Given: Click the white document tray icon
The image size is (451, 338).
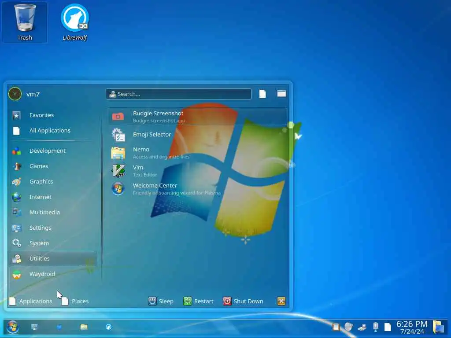Looking at the screenshot, I should click(388, 327).
